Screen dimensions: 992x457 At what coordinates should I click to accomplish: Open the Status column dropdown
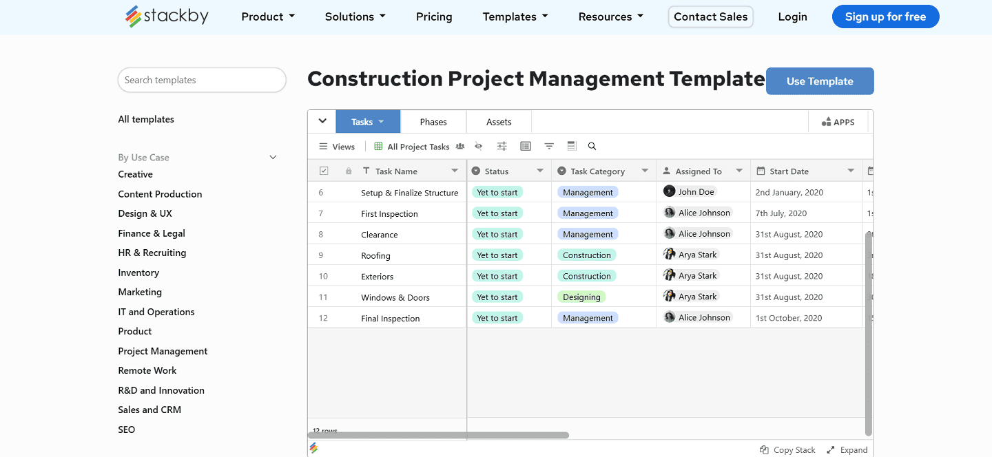click(x=540, y=170)
